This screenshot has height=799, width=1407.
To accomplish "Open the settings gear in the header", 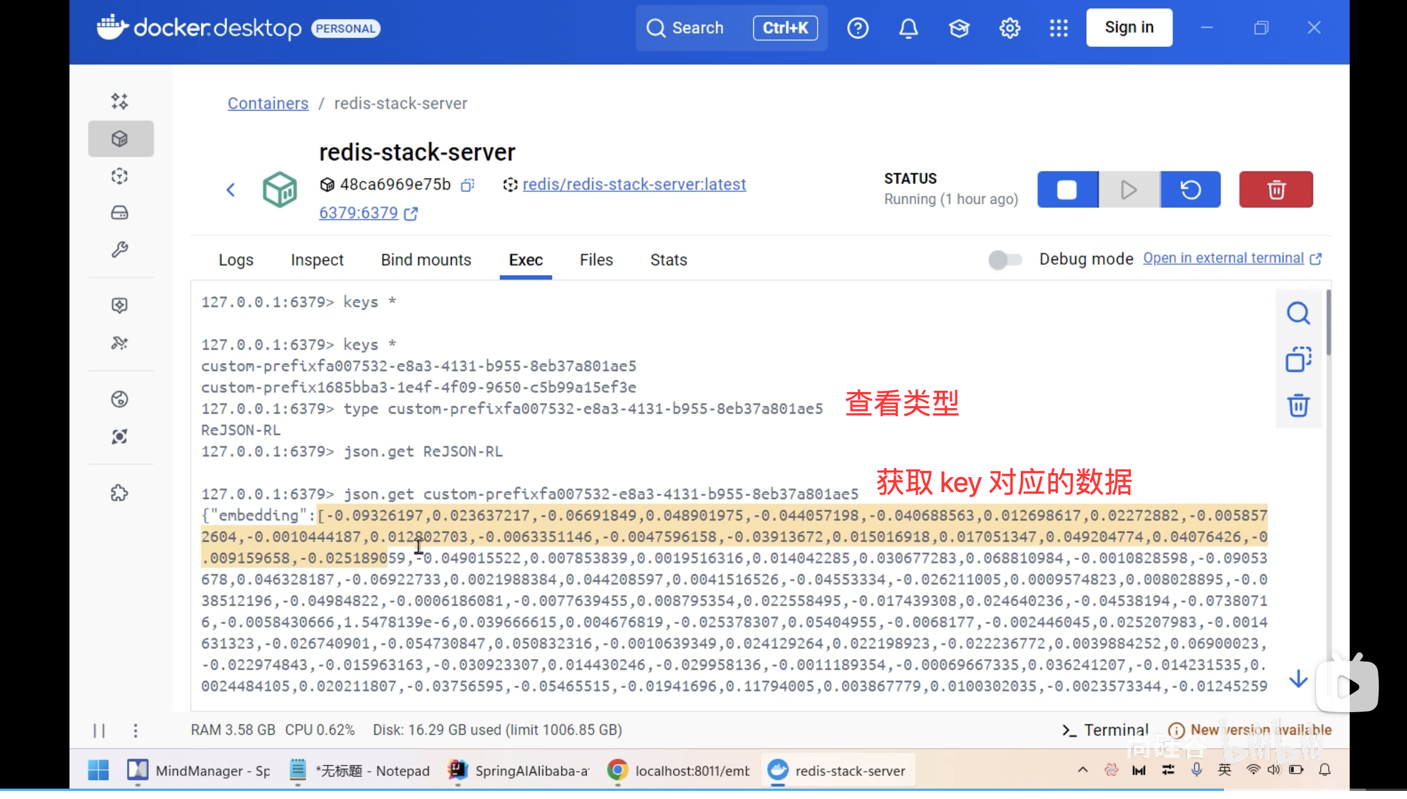I will tap(1009, 28).
